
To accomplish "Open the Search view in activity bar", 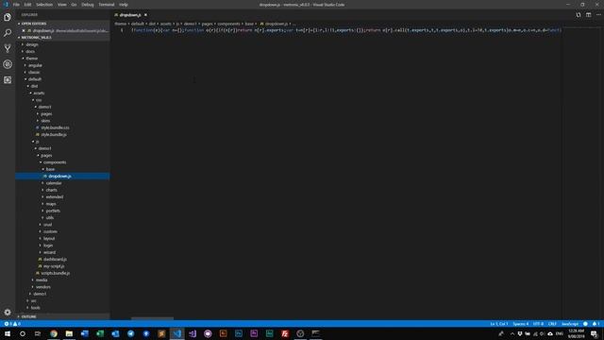I will (x=8, y=33).
